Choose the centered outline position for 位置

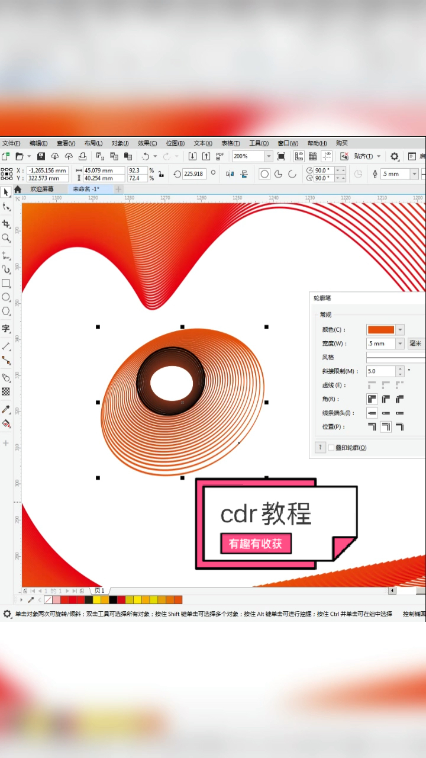point(386,426)
